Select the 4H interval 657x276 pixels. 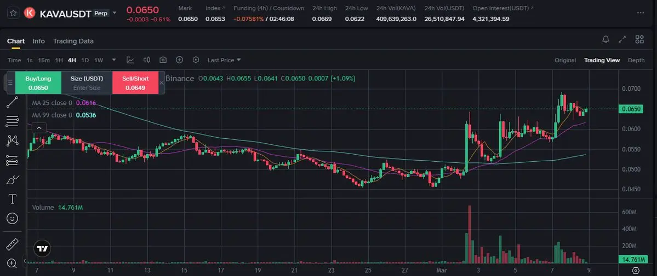point(72,60)
